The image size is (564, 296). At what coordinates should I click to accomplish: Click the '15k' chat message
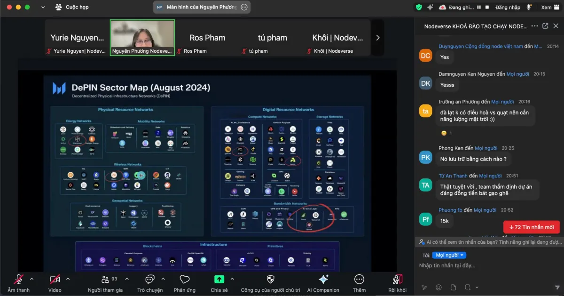pyautogui.click(x=445, y=221)
